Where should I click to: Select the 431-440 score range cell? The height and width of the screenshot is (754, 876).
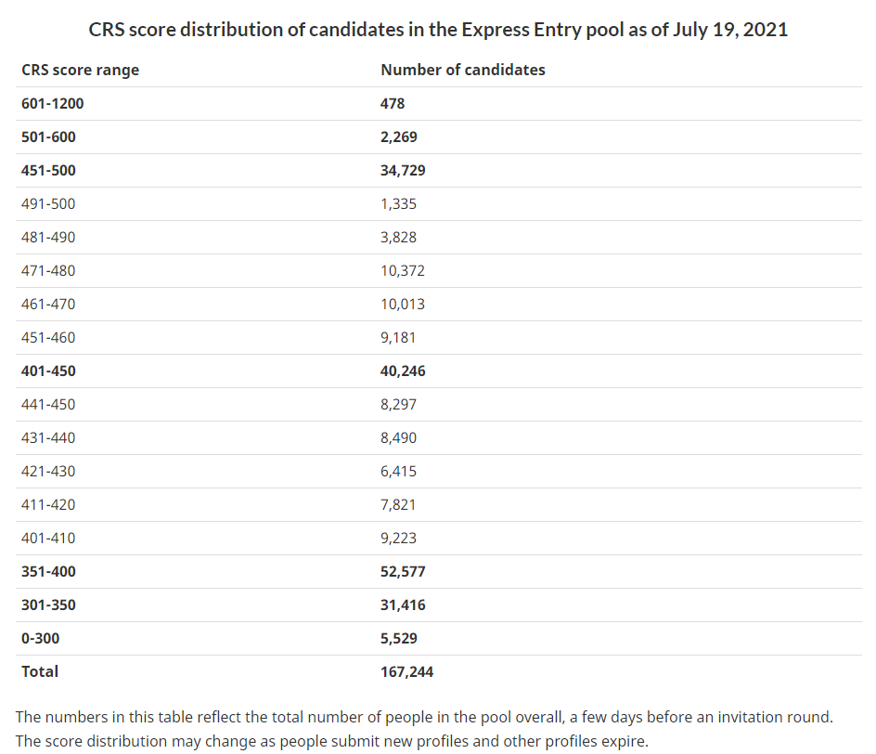coord(48,437)
